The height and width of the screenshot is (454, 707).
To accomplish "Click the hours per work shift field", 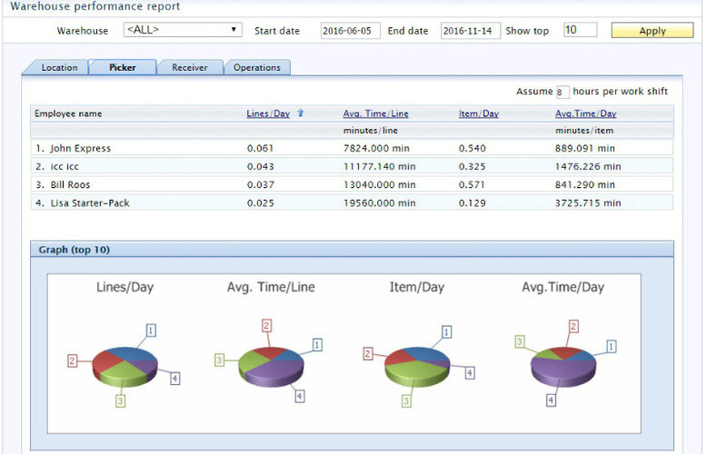I will [x=563, y=92].
